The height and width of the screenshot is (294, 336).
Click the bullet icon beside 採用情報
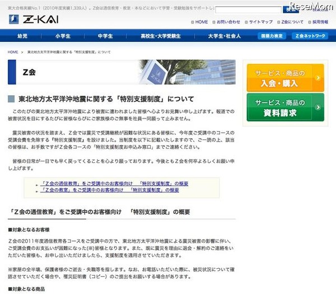(x=310, y=22)
